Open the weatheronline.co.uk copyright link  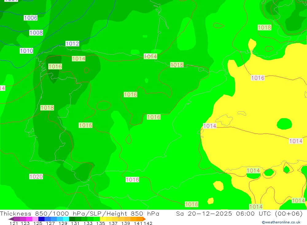(x=281, y=222)
